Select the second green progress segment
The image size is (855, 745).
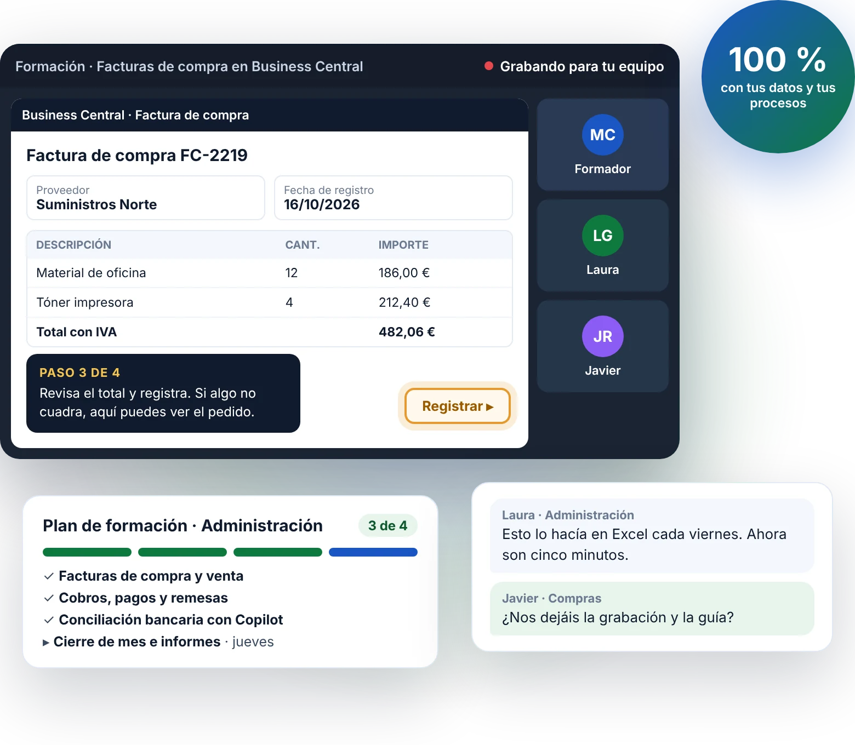183,552
